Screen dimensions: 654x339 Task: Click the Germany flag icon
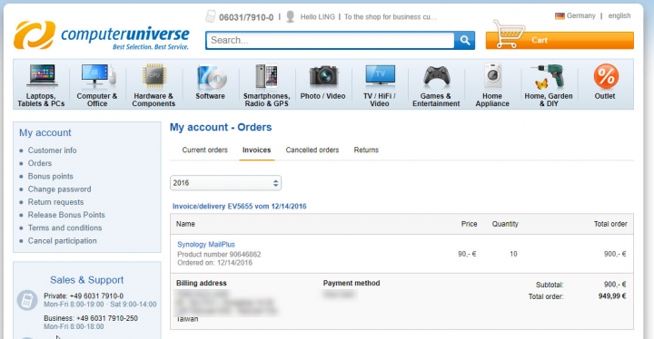click(x=560, y=15)
